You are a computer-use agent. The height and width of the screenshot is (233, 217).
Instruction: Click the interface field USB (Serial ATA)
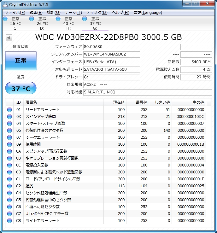tap(111, 62)
